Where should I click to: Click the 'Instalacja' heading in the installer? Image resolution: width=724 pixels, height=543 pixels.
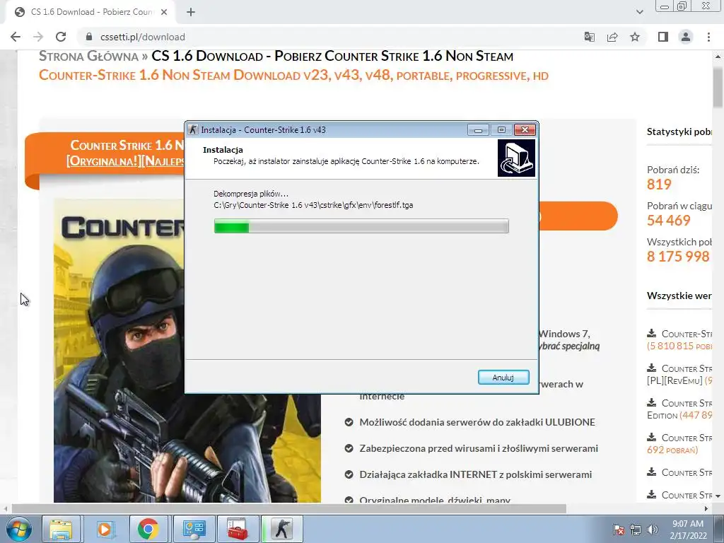[x=223, y=150]
